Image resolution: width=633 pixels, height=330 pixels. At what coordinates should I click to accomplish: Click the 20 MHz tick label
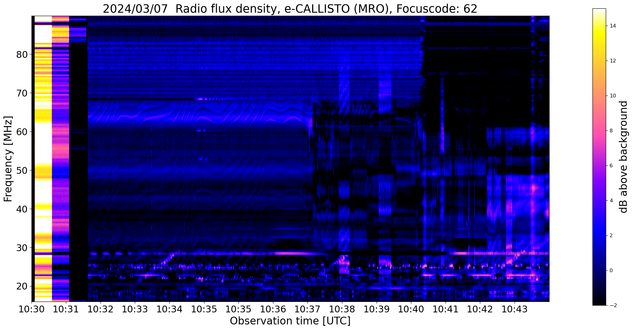click(22, 286)
